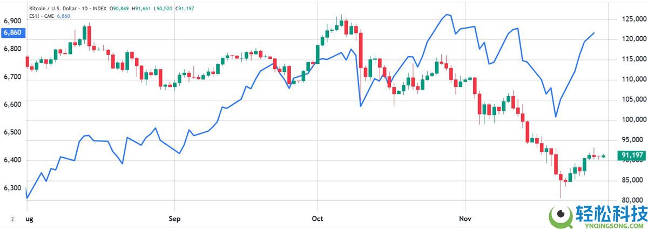Click the 6,300 level on left price scale

pyautogui.click(x=12, y=188)
